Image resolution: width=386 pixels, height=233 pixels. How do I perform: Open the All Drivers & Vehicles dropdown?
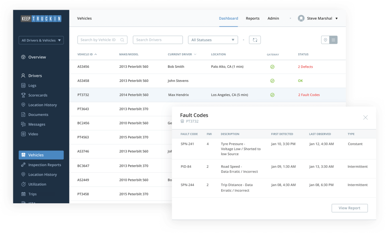41,40
